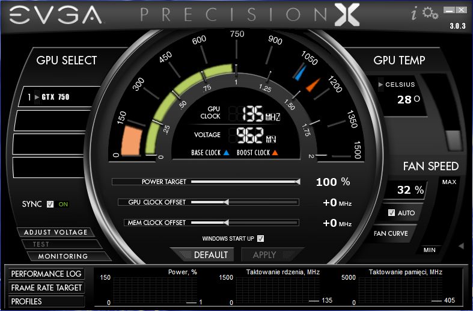The width and height of the screenshot is (473, 311).
Task: Click the GPU clock offset +0 MHz value
Action: tap(337, 203)
